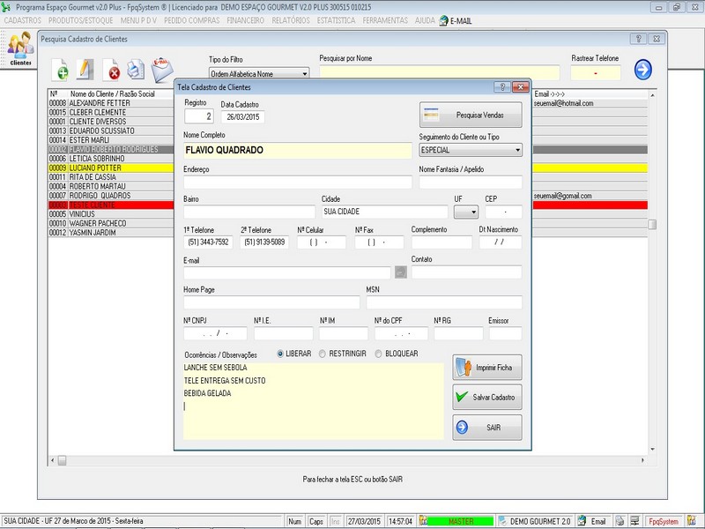705x529 pixels.
Task: Click the Nome Completo input field
Action: pos(297,151)
